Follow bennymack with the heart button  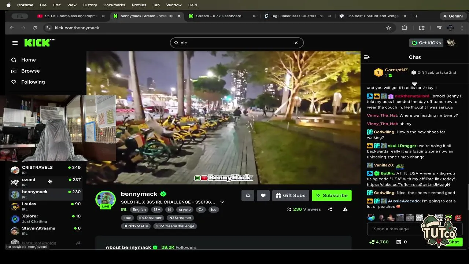[x=263, y=195]
